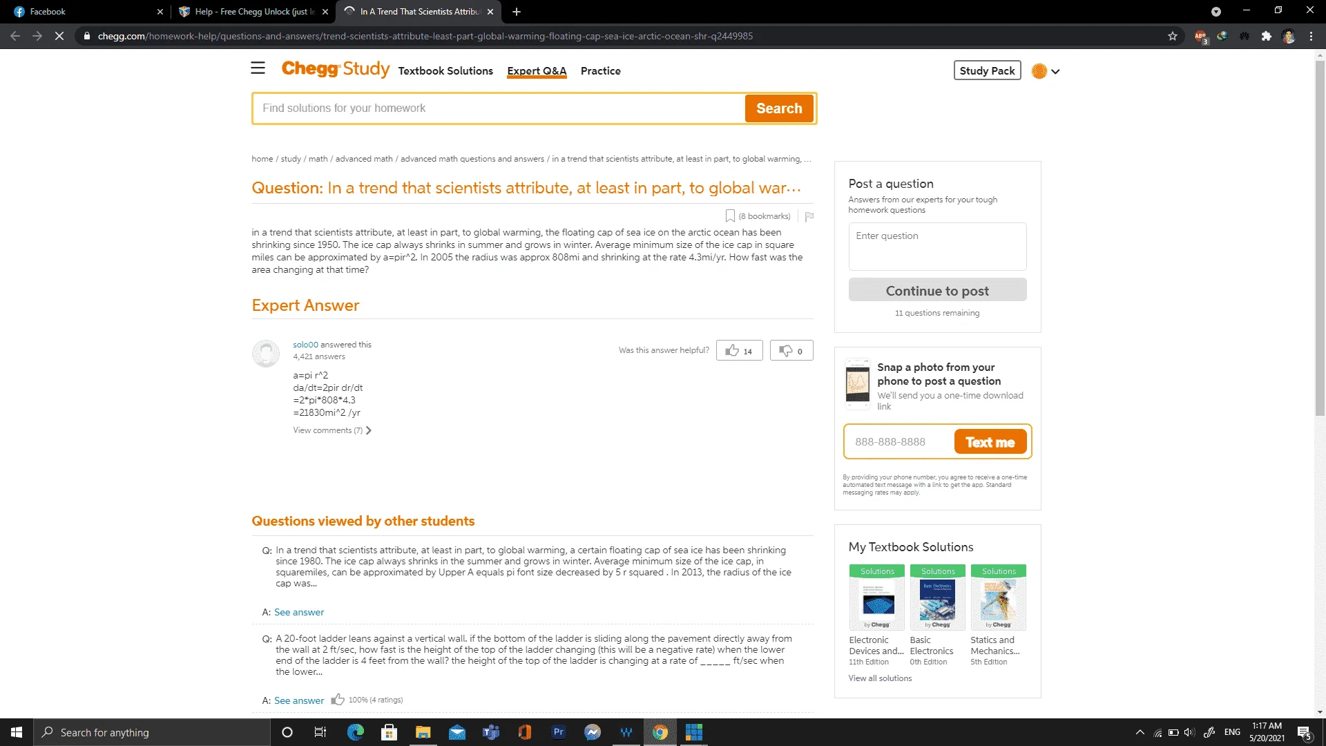Viewport: 1326px width, 746px height.
Task: Open Textbook Solutions in Chegg navigation
Action: coord(445,70)
